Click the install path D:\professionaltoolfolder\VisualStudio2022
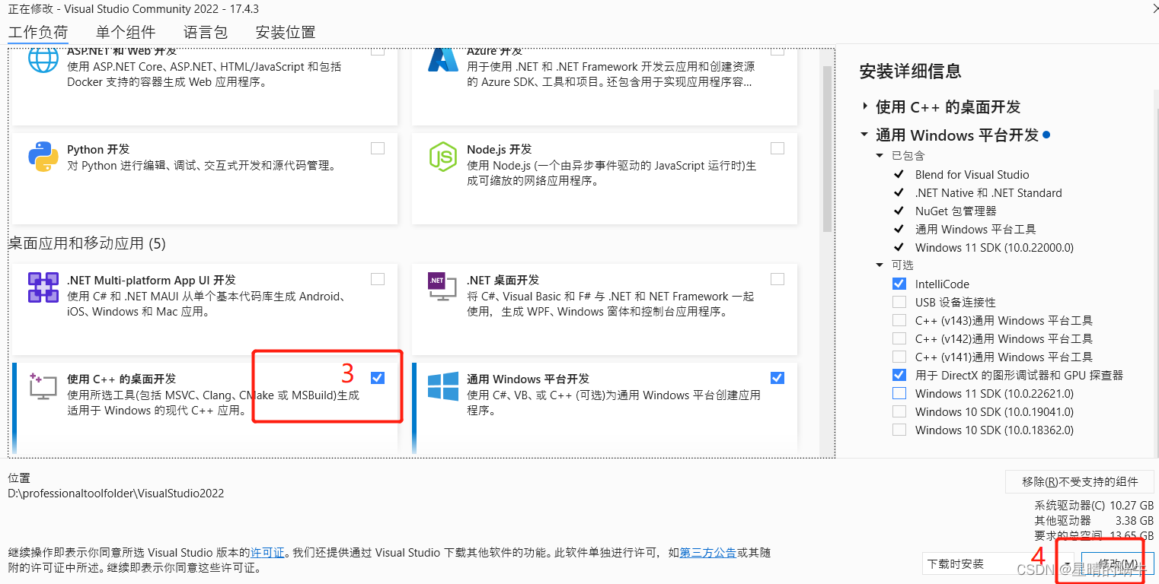Viewport: 1159px width, 584px height. (x=116, y=494)
